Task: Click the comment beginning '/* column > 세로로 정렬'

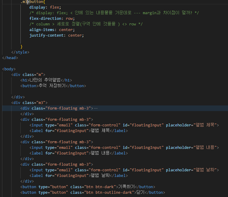Action: pyautogui.click(x=86, y=24)
